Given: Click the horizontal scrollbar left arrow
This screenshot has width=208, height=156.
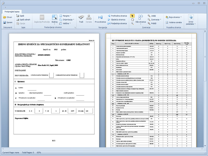Looking at the screenshot, I should point(3,149).
